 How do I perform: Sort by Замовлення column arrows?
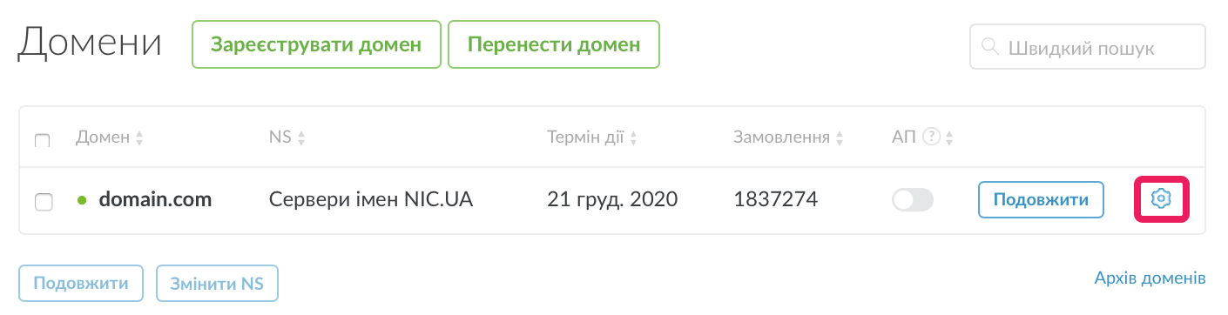click(x=840, y=137)
